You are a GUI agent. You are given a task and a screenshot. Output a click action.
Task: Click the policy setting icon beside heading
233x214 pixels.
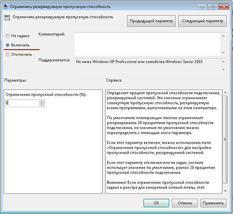(7, 18)
